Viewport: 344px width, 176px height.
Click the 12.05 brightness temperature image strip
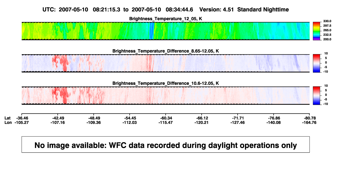coord(166,31)
